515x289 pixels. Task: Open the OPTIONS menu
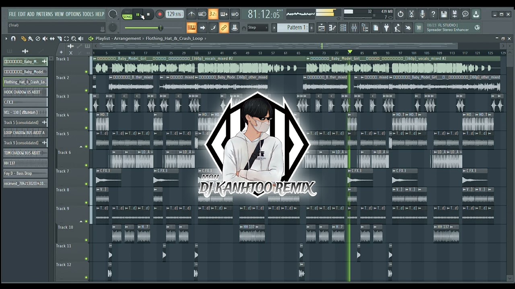click(73, 14)
